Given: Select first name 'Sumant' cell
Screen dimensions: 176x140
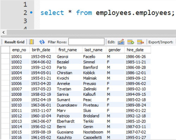Looking at the screenshot, I should point(69,100).
